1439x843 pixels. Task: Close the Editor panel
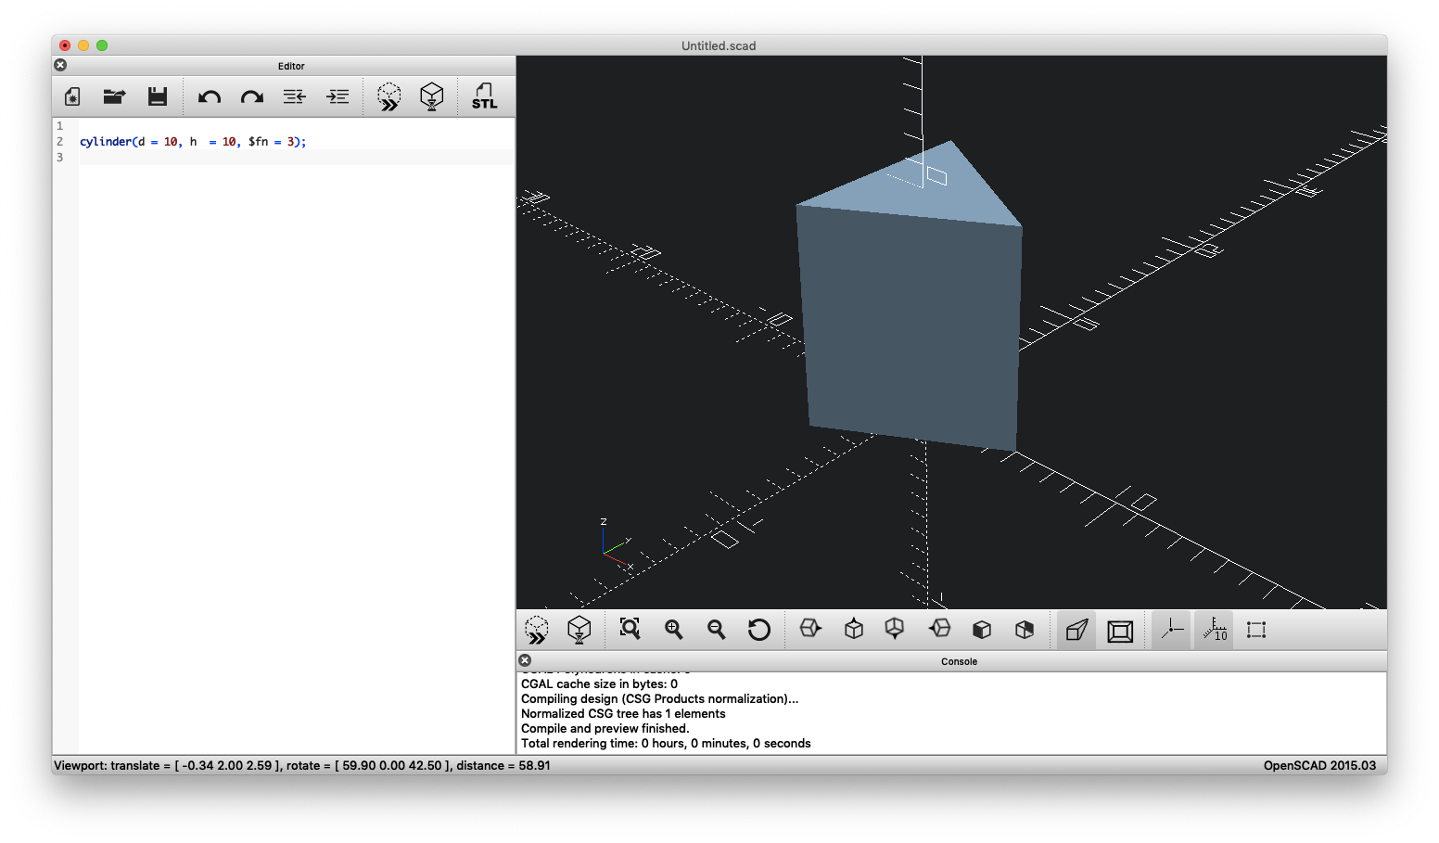[x=60, y=65]
